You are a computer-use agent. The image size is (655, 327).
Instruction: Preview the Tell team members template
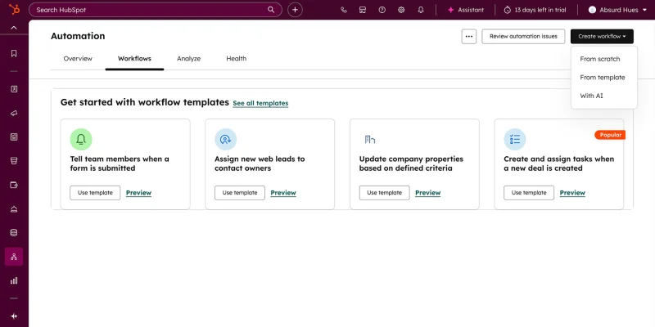coord(138,193)
